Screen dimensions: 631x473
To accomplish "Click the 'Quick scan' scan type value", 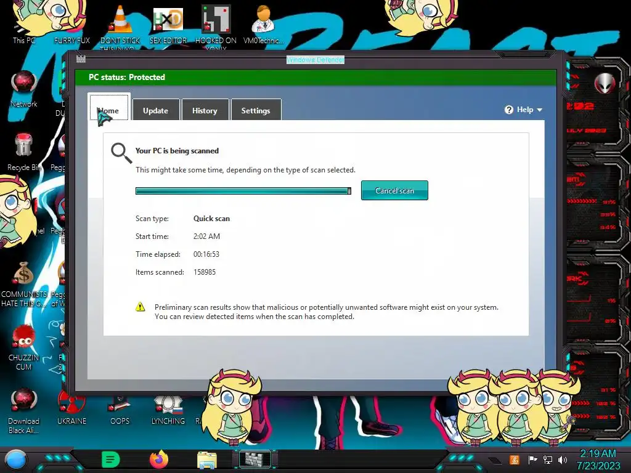I will coord(212,219).
